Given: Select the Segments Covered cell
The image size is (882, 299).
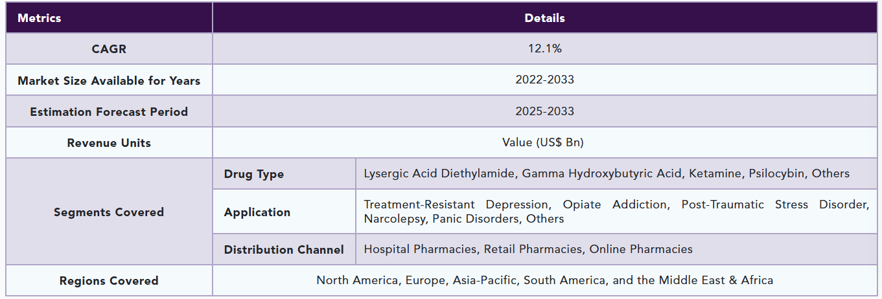Looking at the screenshot, I should tap(109, 212).
